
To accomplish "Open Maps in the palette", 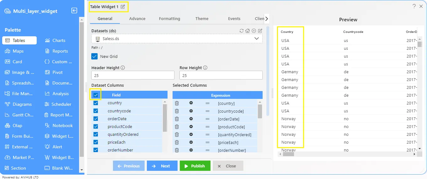I will [15, 51].
